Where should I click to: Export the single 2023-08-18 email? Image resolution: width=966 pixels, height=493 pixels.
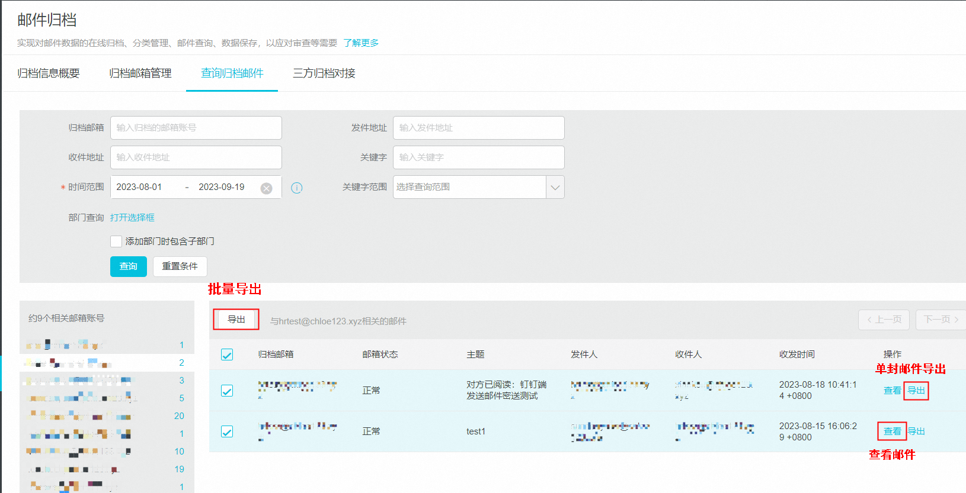coord(916,391)
